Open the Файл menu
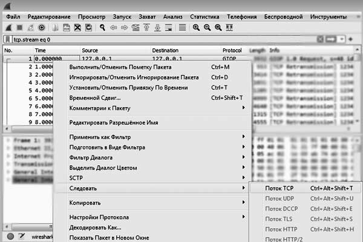Screen dimensions: 363x242 point(13,17)
